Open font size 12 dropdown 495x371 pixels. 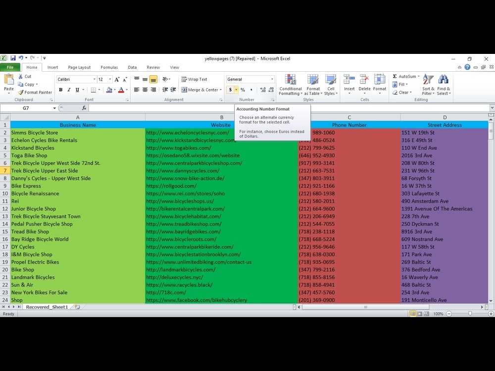point(110,79)
